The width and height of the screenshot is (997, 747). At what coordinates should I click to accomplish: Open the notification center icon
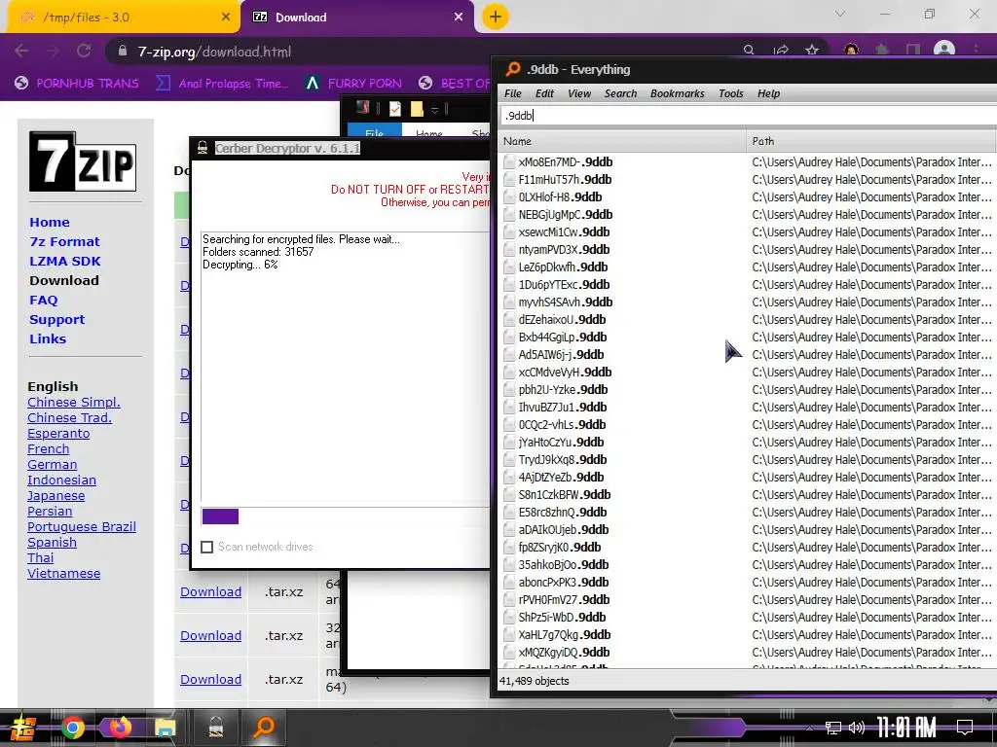point(965,727)
